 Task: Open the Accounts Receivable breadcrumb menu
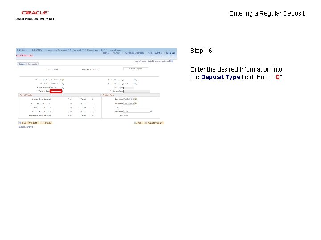coord(58,50)
